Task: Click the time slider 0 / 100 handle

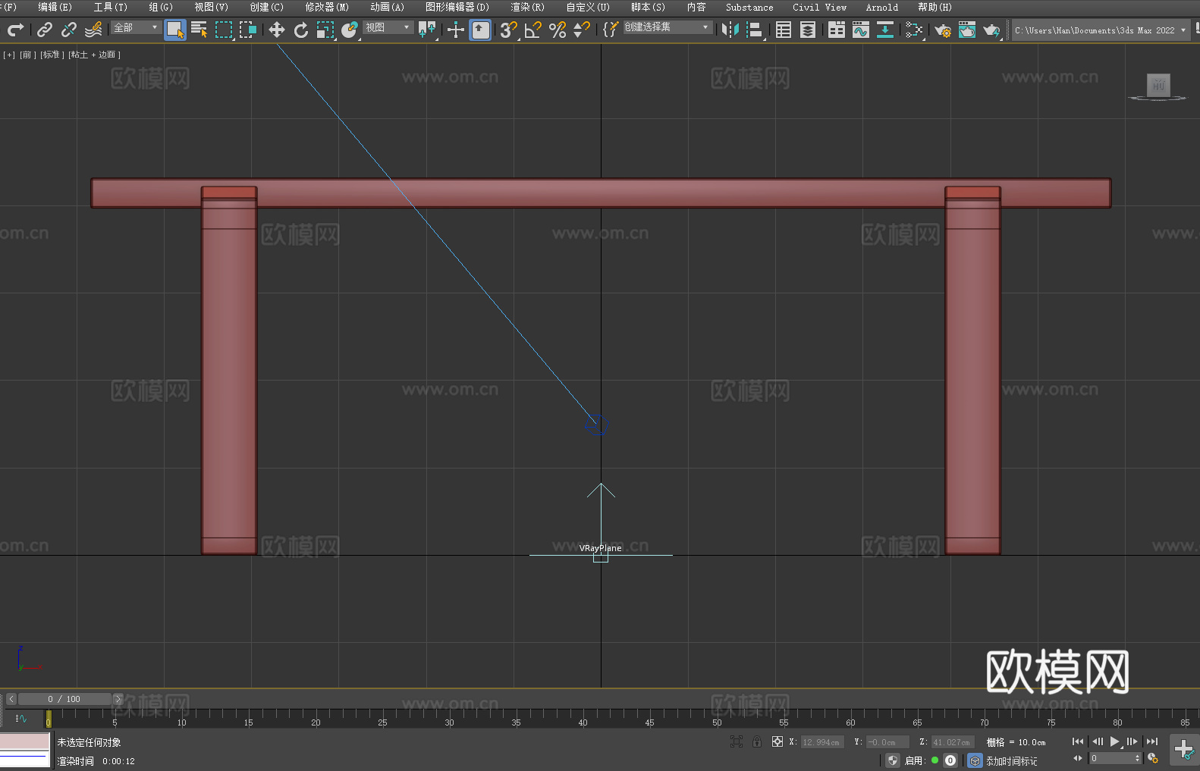Action: tap(64, 699)
